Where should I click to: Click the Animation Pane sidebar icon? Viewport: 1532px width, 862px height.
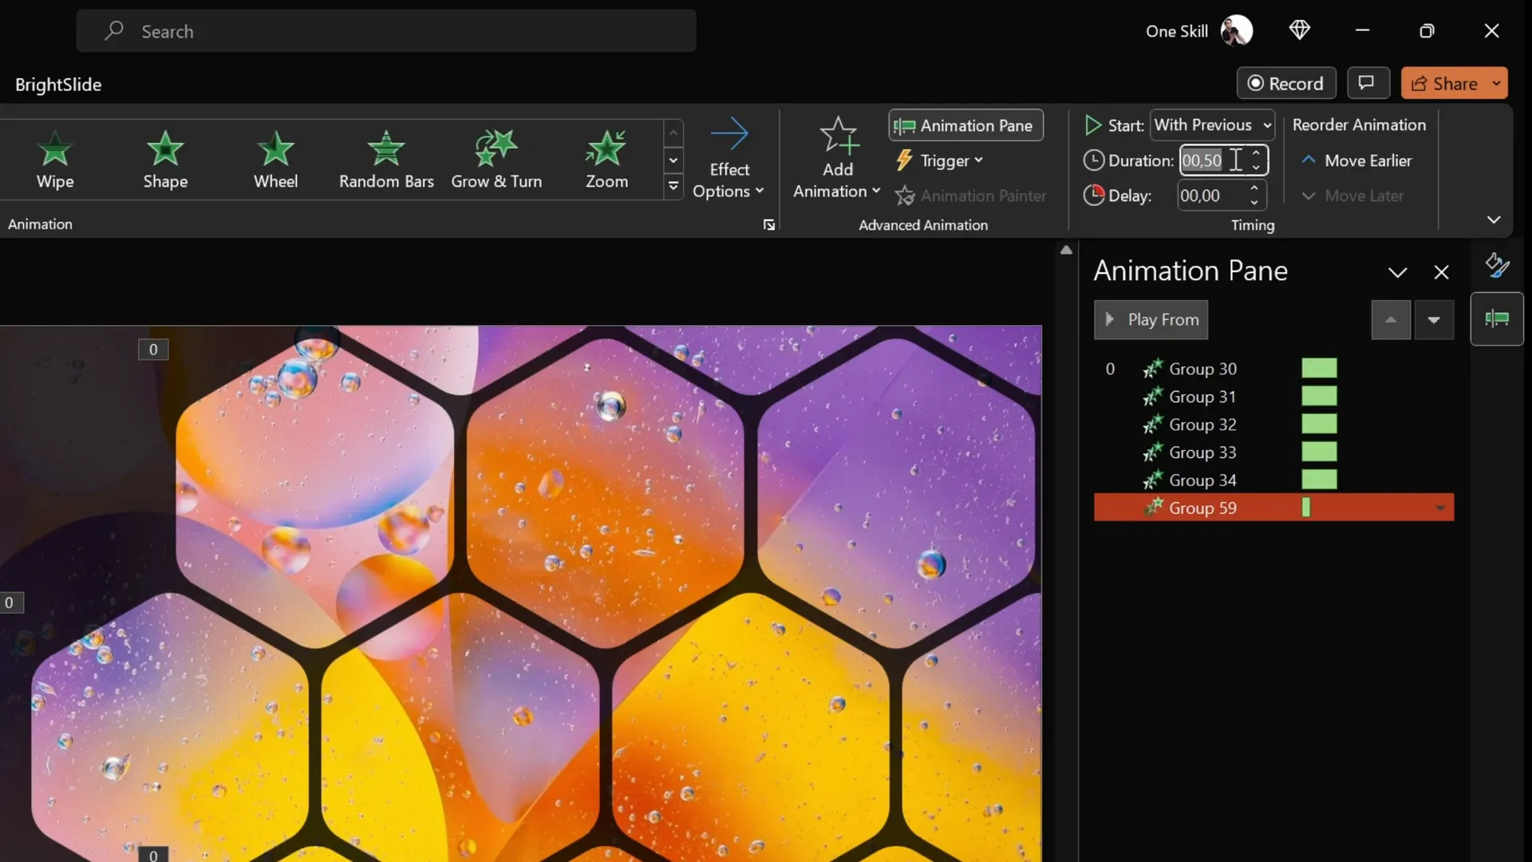pyautogui.click(x=1497, y=319)
